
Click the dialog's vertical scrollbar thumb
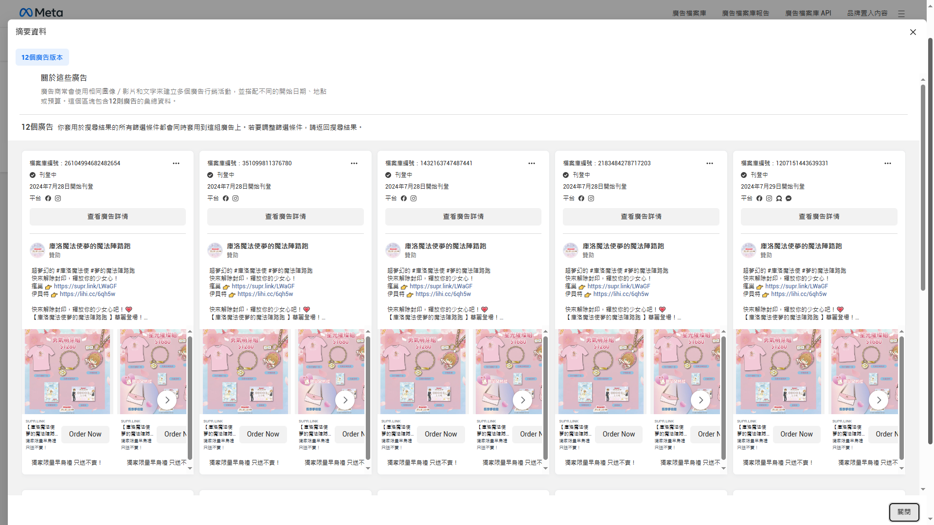923,188
